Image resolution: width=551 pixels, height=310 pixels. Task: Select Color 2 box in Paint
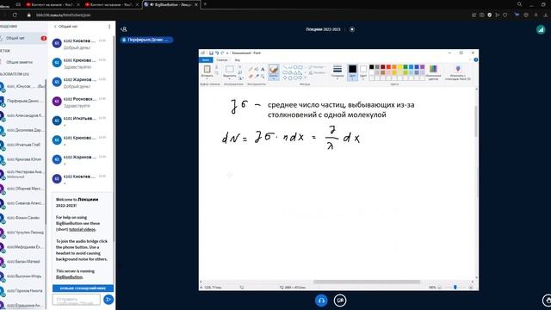363,71
